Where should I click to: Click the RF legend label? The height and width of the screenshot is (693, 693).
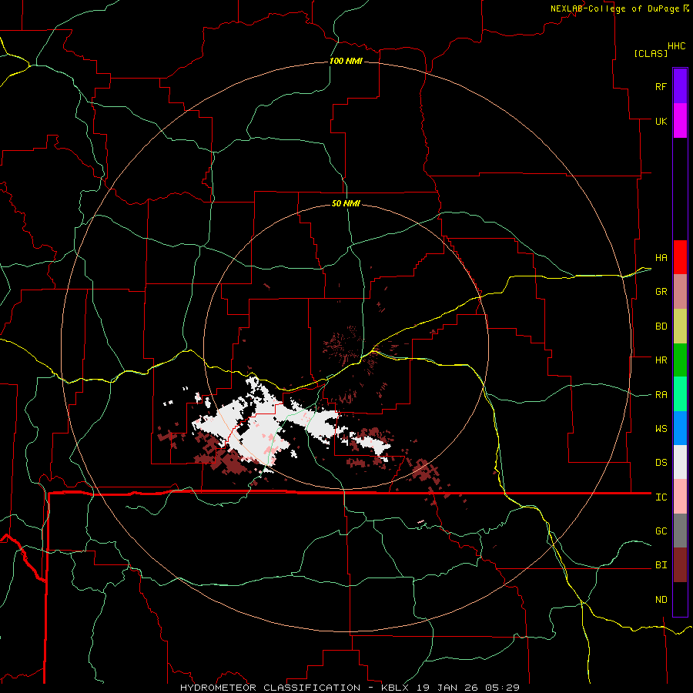(661, 86)
